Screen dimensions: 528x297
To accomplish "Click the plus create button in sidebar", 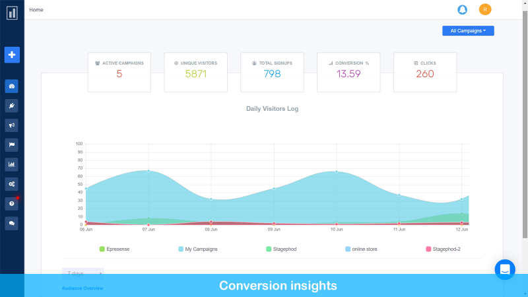I will [12, 55].
